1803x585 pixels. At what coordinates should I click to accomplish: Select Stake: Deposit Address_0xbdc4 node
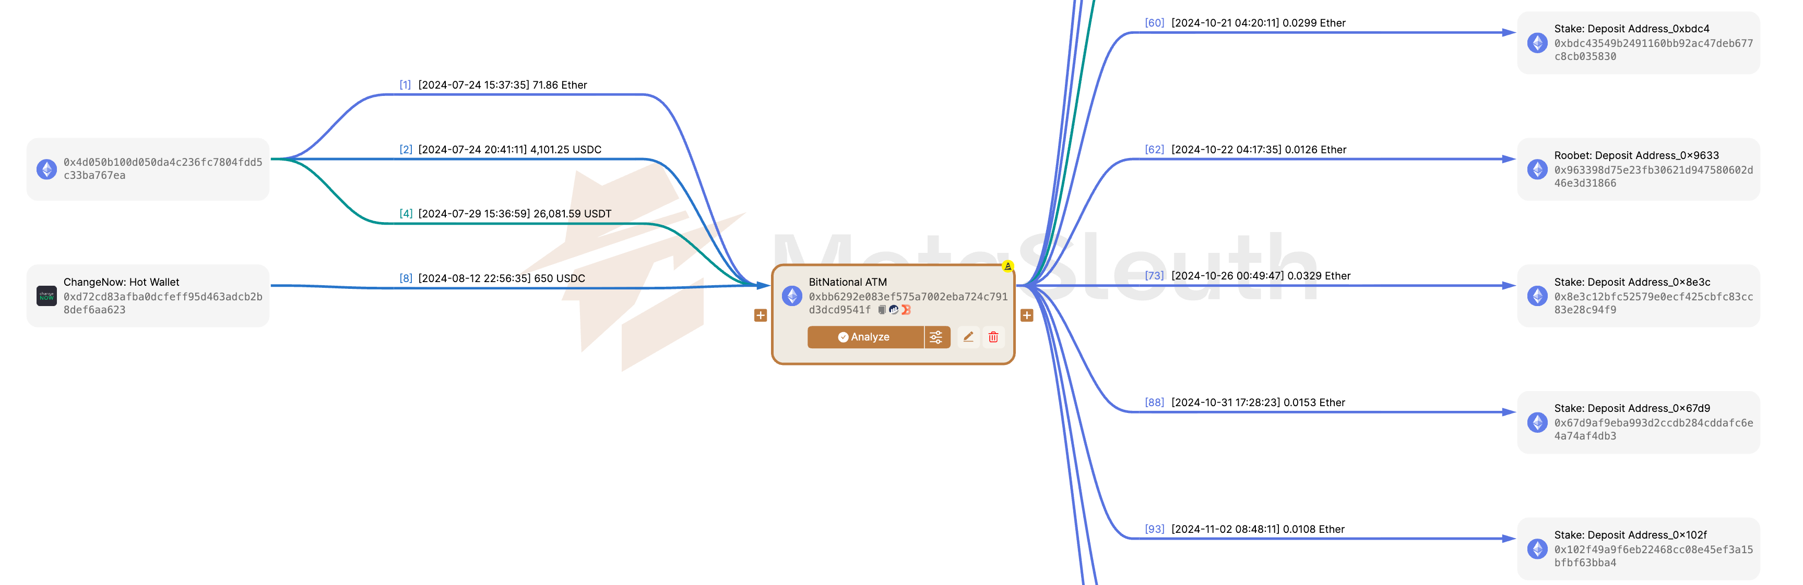pyautogui.click(x=1638, y=43)
